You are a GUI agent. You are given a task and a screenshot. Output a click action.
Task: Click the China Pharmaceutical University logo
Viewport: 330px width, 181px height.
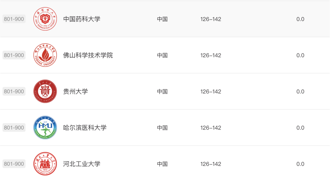pos(45,19)
